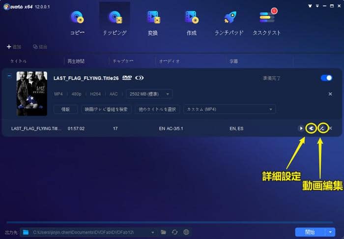Open the Task List (タスクリスト) tab

point(266,23)
